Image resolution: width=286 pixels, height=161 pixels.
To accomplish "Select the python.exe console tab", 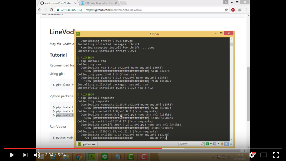I will pyautogui.click(x=87, y=144).
